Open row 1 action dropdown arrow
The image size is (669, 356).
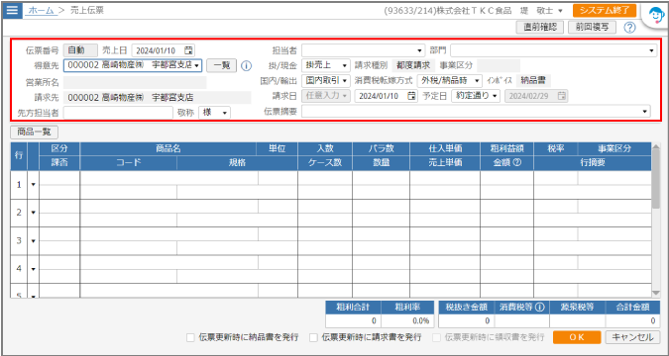click(x=34, y=185)
